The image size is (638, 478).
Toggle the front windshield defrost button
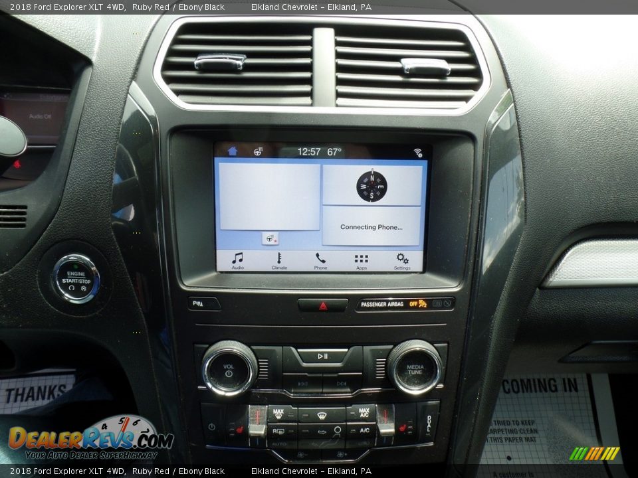(322, 416)
